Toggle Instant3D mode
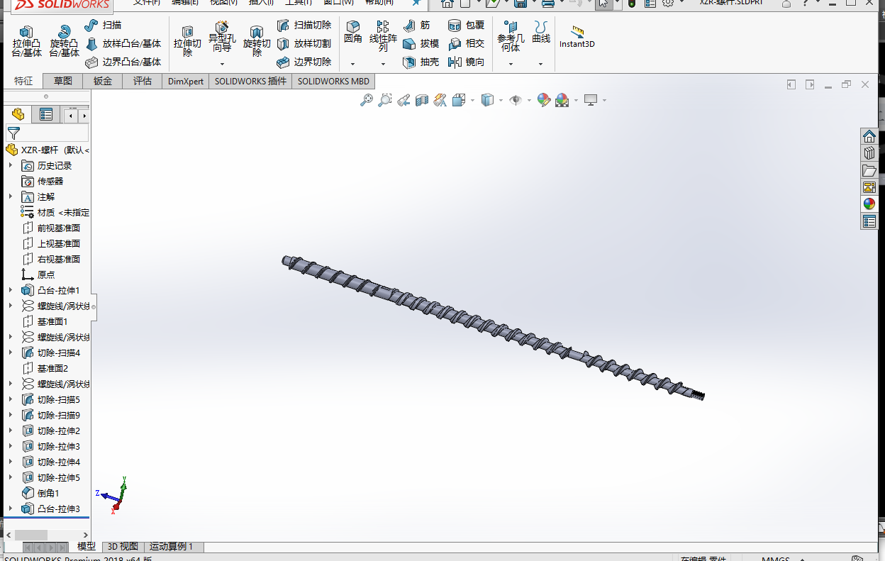This screenshot has width=885, height=561. (577, 37)
